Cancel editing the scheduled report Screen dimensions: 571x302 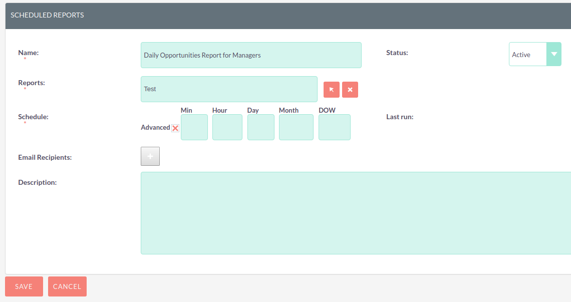pos(67,286)
